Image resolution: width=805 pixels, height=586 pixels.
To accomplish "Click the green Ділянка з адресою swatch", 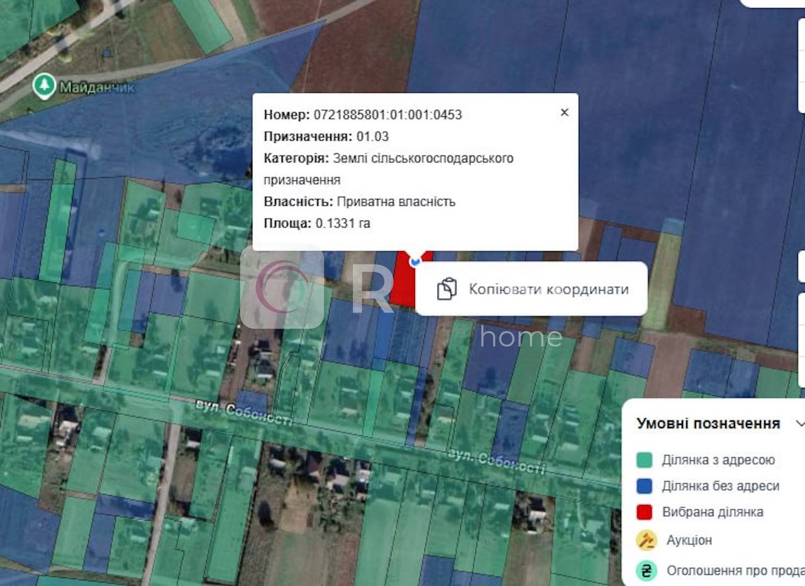I will click(x=644, y=460).
